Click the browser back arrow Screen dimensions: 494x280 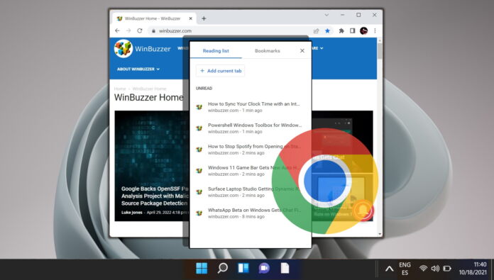point(117,30)
